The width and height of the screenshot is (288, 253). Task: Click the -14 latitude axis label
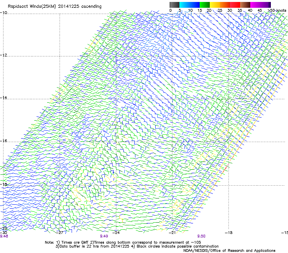(x=4, y=98)
